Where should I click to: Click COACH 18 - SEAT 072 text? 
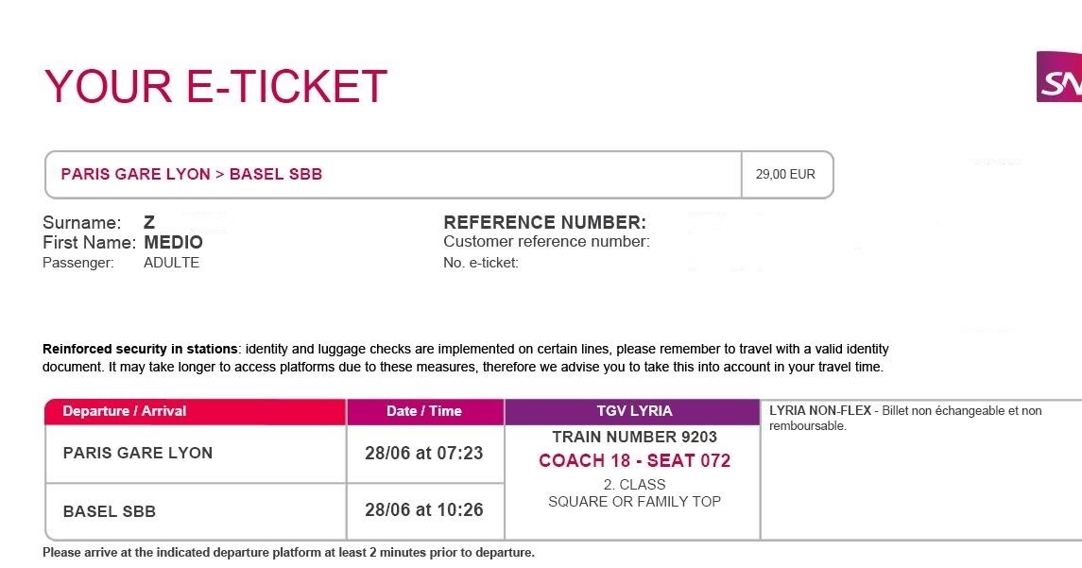(x=634, y=461)
